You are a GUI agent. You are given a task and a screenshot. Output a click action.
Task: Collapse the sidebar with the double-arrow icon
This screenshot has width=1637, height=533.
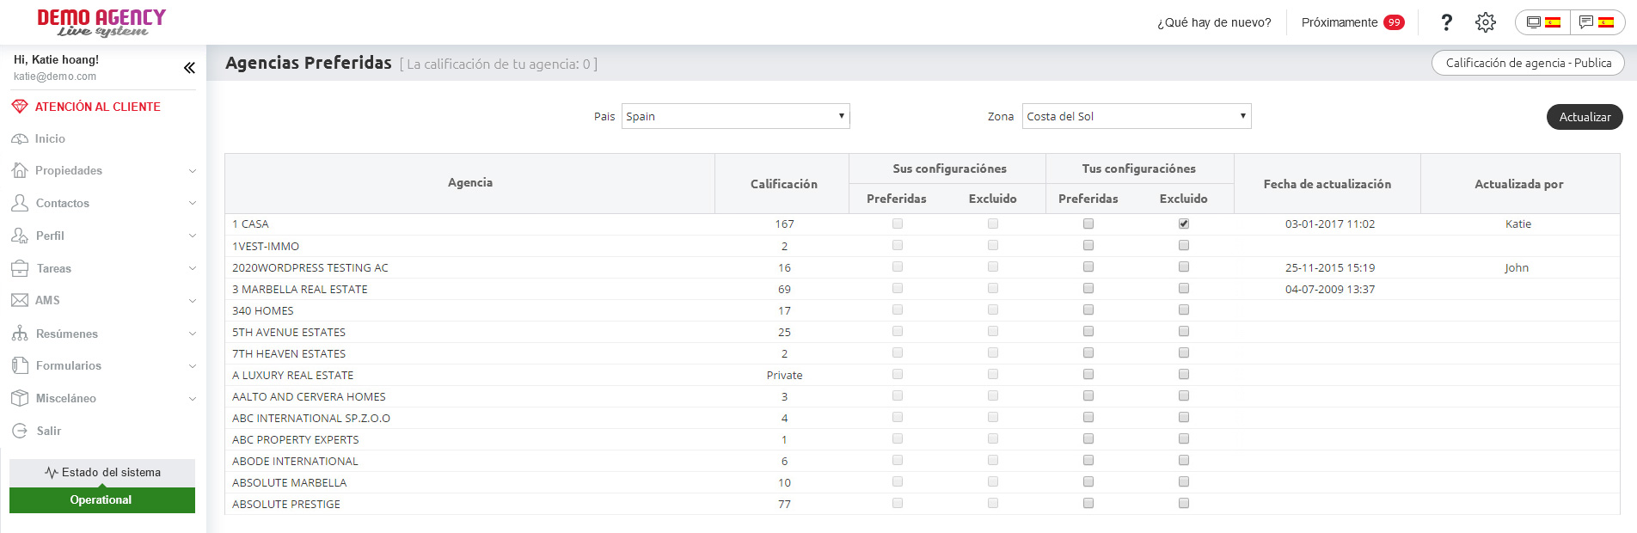(x=189, y=68)
